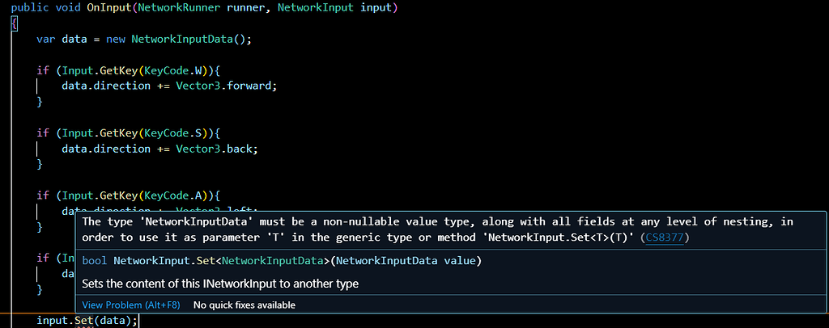Click the 'No quick fixes available' text

click(244, 305)
